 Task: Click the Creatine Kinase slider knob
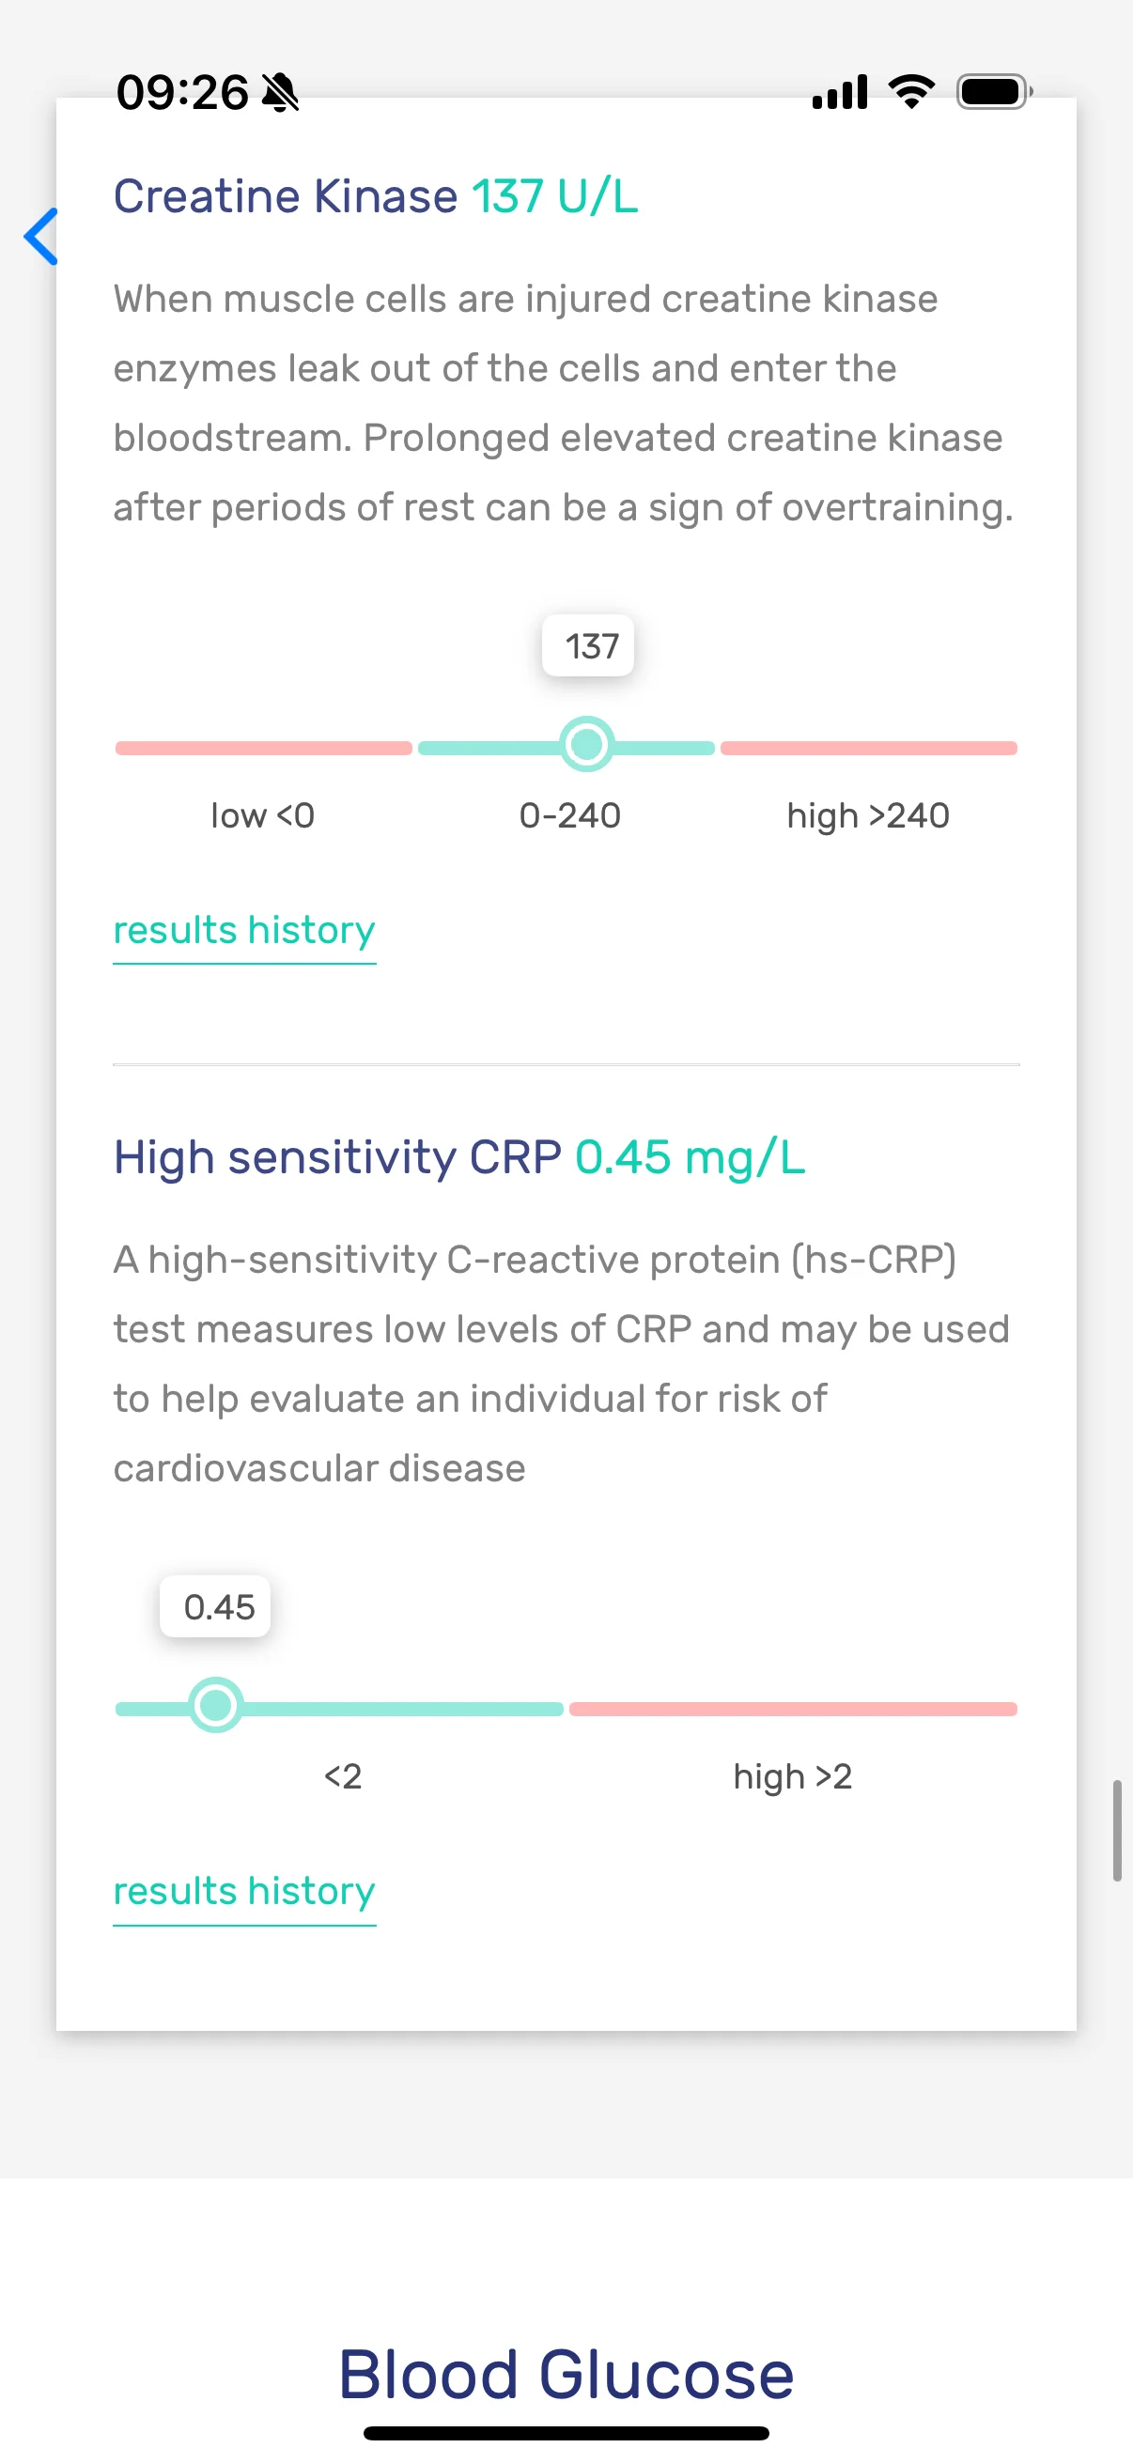tap(586, 744)
